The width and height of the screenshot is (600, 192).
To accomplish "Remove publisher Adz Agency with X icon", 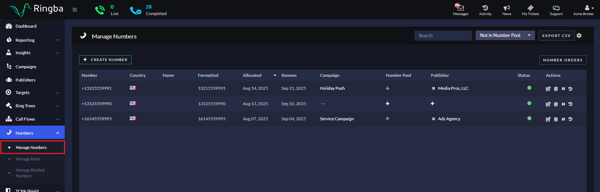I will pos(434,119).
